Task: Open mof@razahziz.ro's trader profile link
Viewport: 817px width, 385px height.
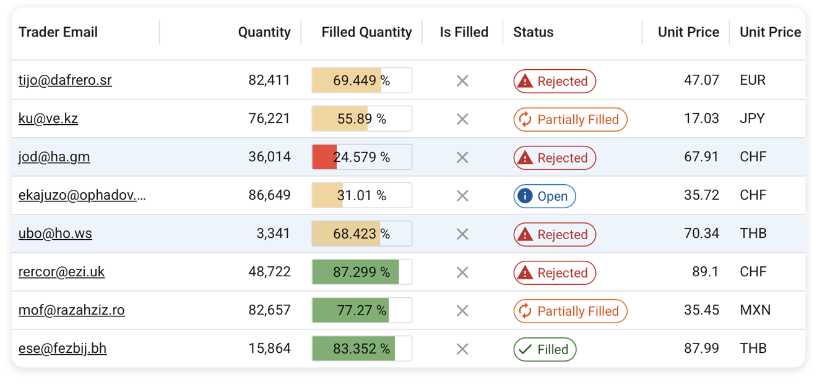Action: point(71,310)
